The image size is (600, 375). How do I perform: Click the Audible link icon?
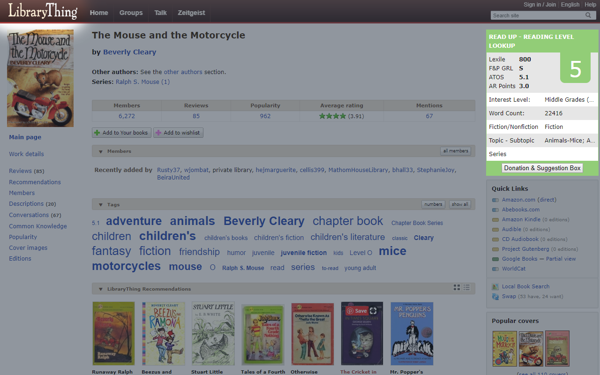pyautogui.click(x=495, y=230)
